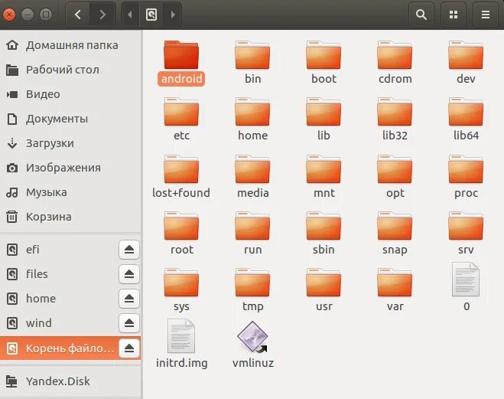The height and width of the screenshot is (399, 504).
Task: Select the lib64 folder
Action: (466, 119)
